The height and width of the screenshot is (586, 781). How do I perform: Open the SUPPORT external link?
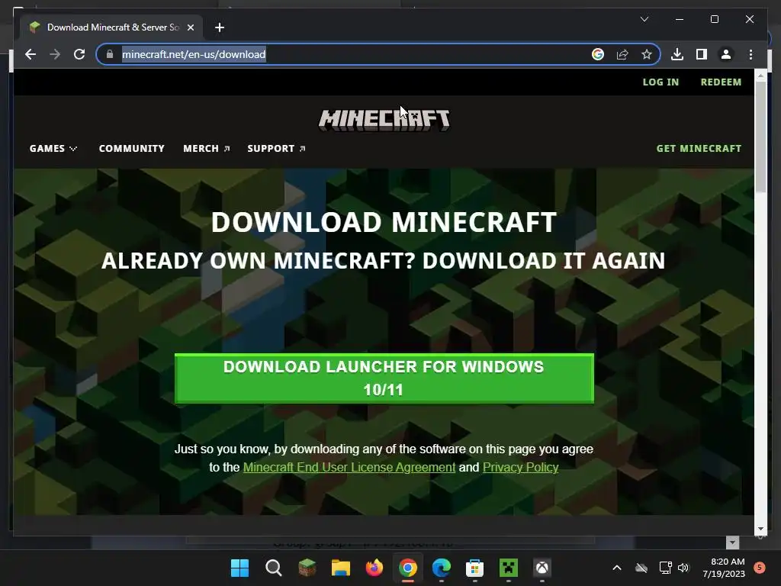(x=276, y=149)
